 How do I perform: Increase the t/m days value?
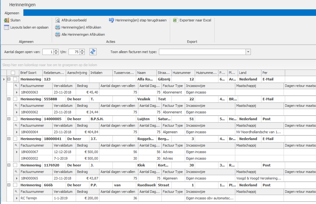(82, 50)
